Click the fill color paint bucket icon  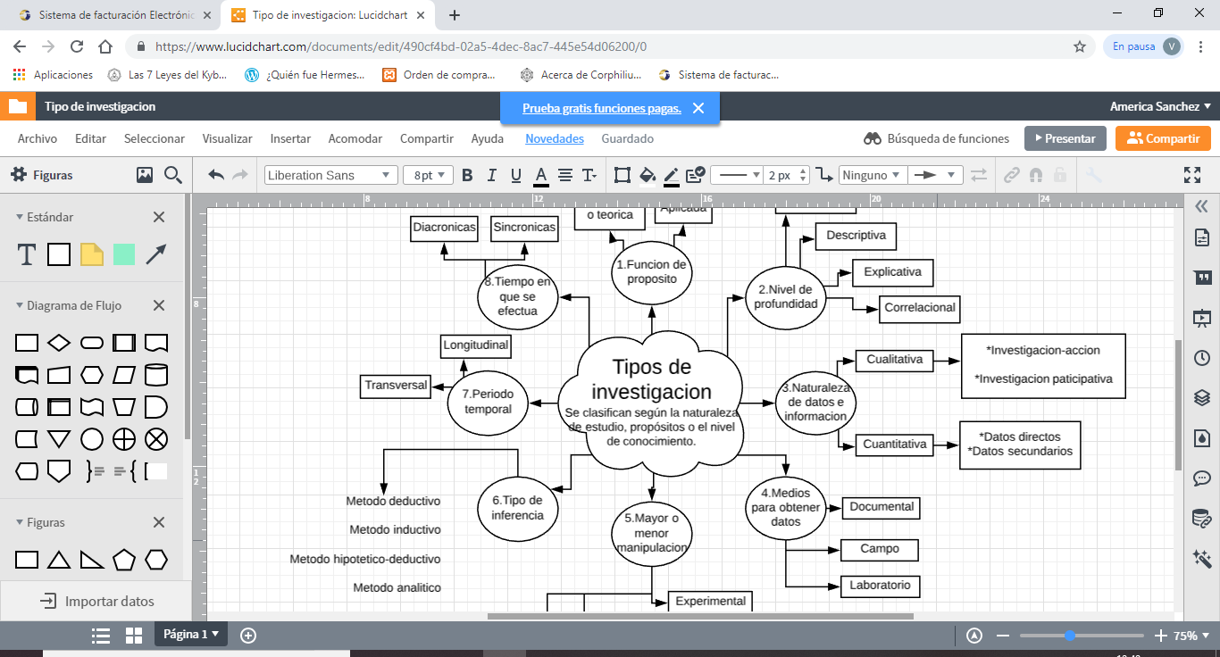(x=648, y=175)
